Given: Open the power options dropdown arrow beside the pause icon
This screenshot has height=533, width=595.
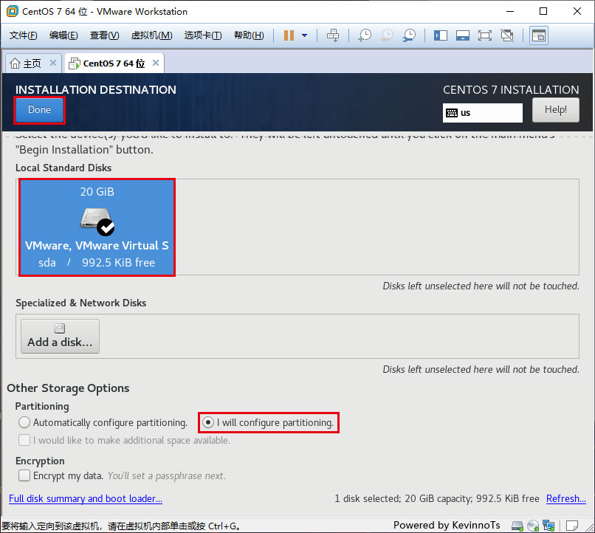Looking at the screenshot, I should coord(304,35).
